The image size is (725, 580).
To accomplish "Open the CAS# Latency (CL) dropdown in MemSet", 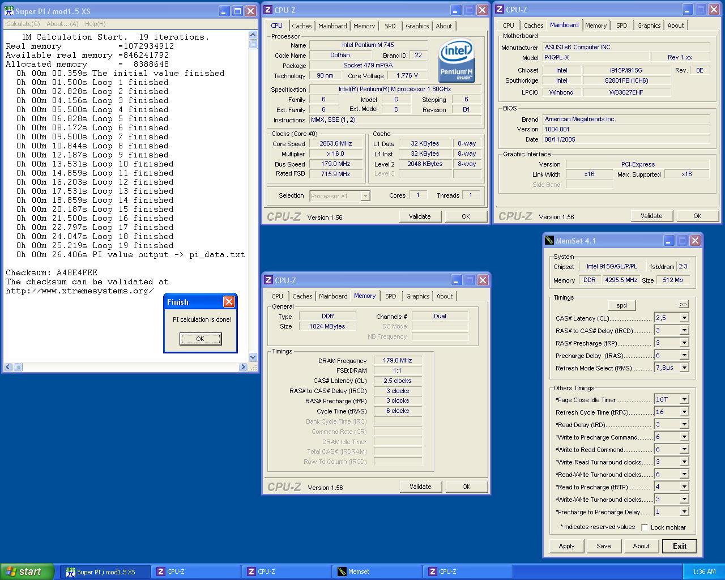I will 684,318.
